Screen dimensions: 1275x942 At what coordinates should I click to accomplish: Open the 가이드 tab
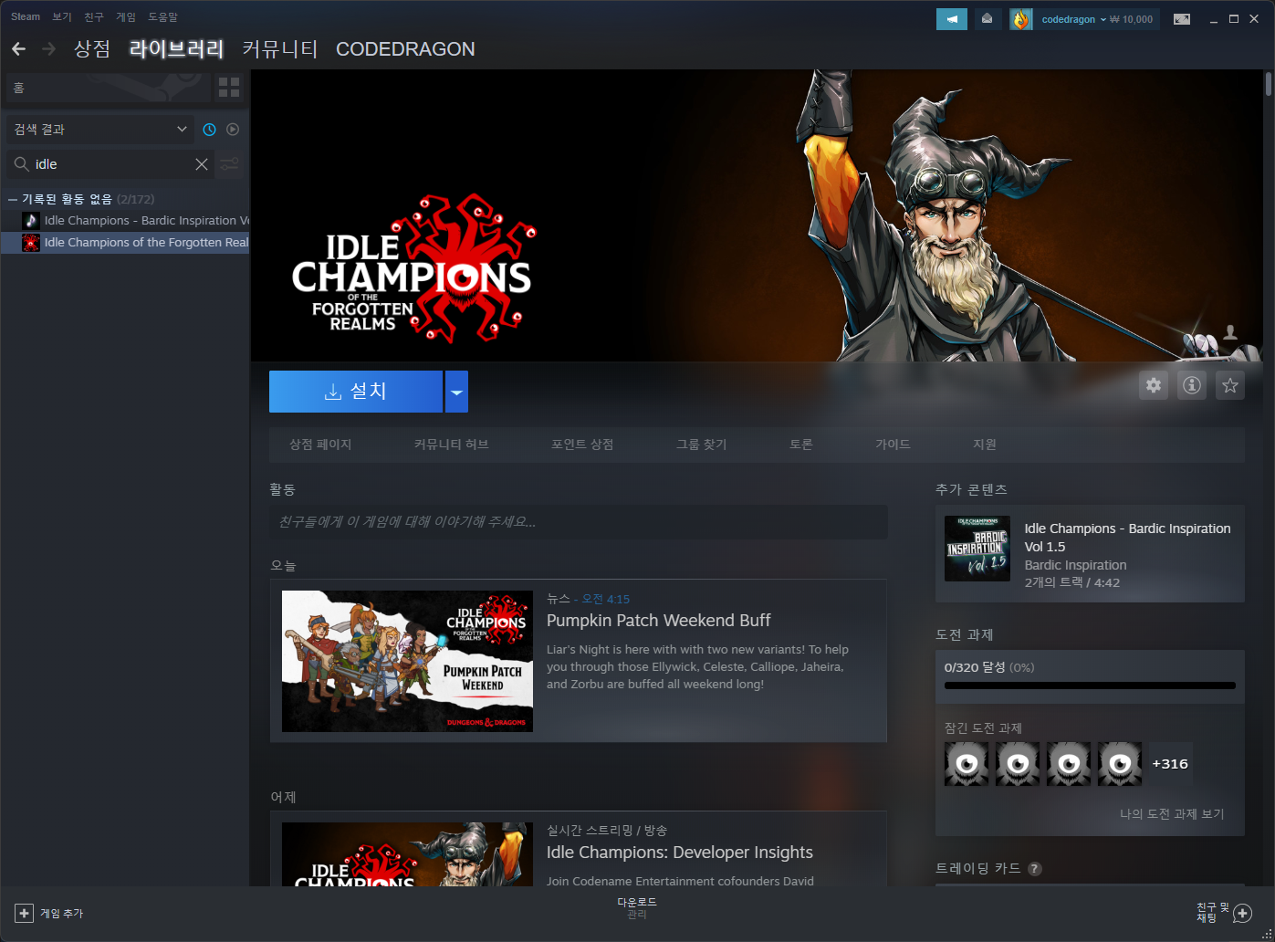point(893,445)
